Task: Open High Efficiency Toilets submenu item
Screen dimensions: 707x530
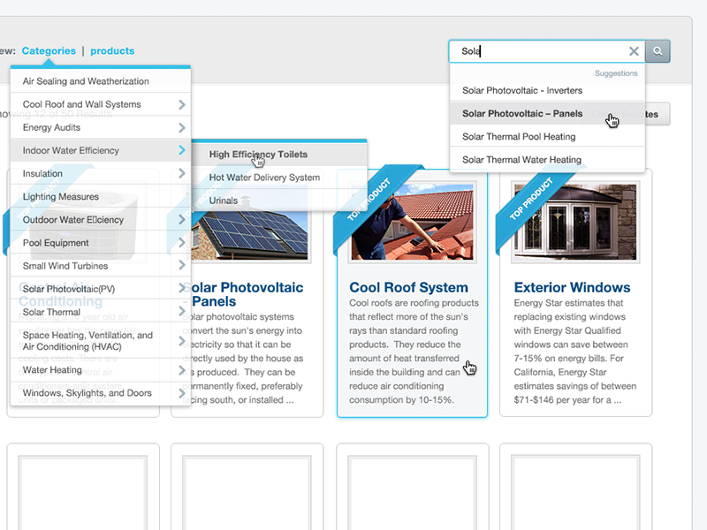Action: (258, 155)
